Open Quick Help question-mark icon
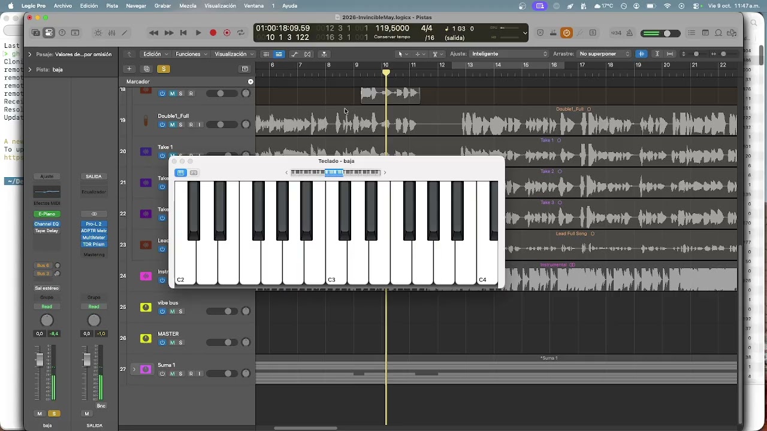The width and height of the screenshot is (767, 431). click(x=62, y=33)
